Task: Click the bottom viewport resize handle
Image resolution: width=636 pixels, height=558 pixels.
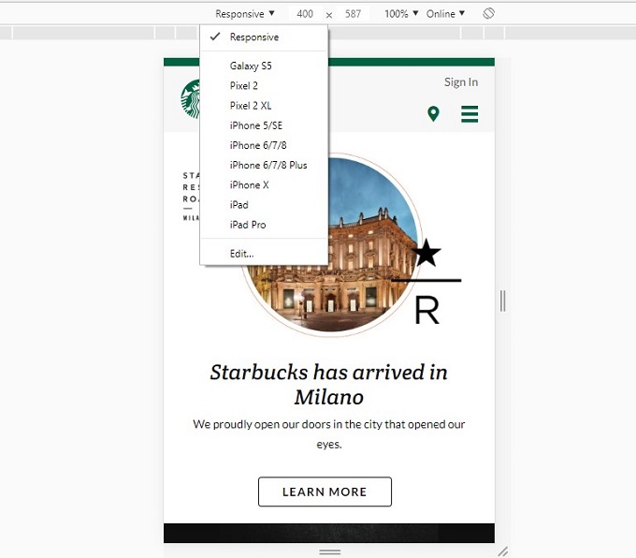Action: (329, 551)
